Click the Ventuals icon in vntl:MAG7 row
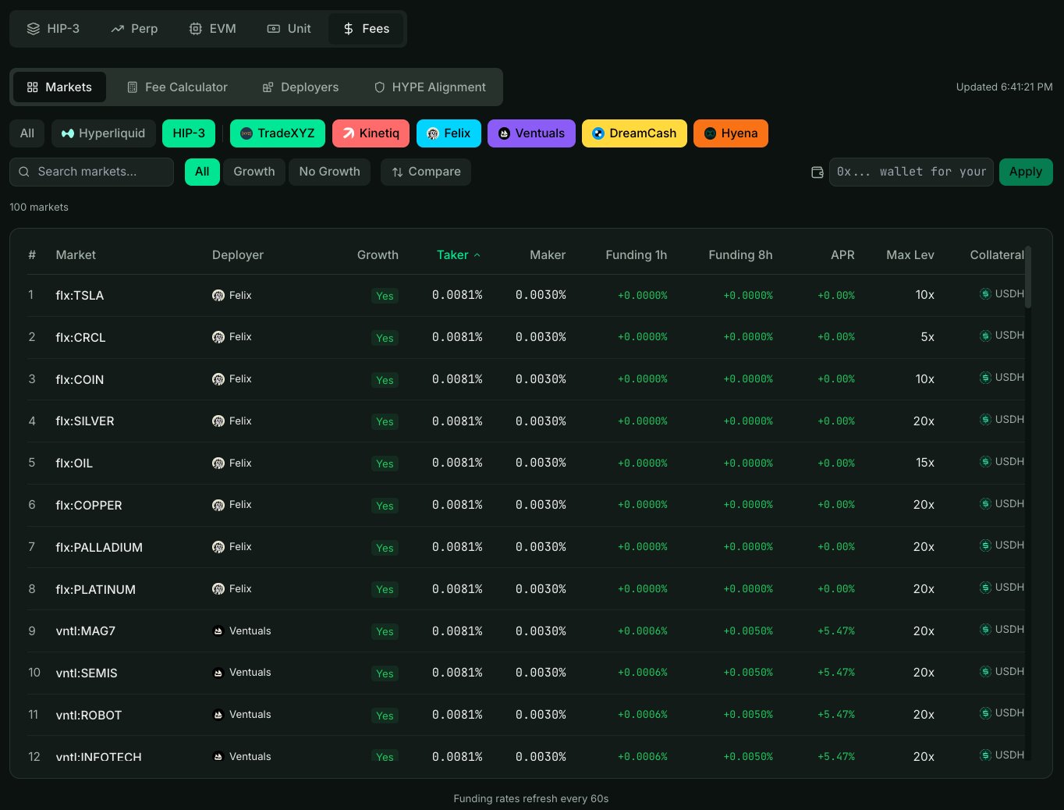 [x=218, y=631]
